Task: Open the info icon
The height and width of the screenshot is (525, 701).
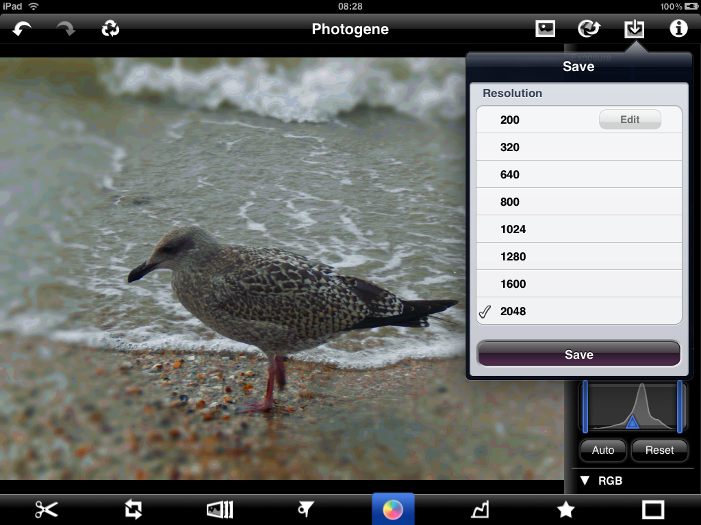Action: 678,29
